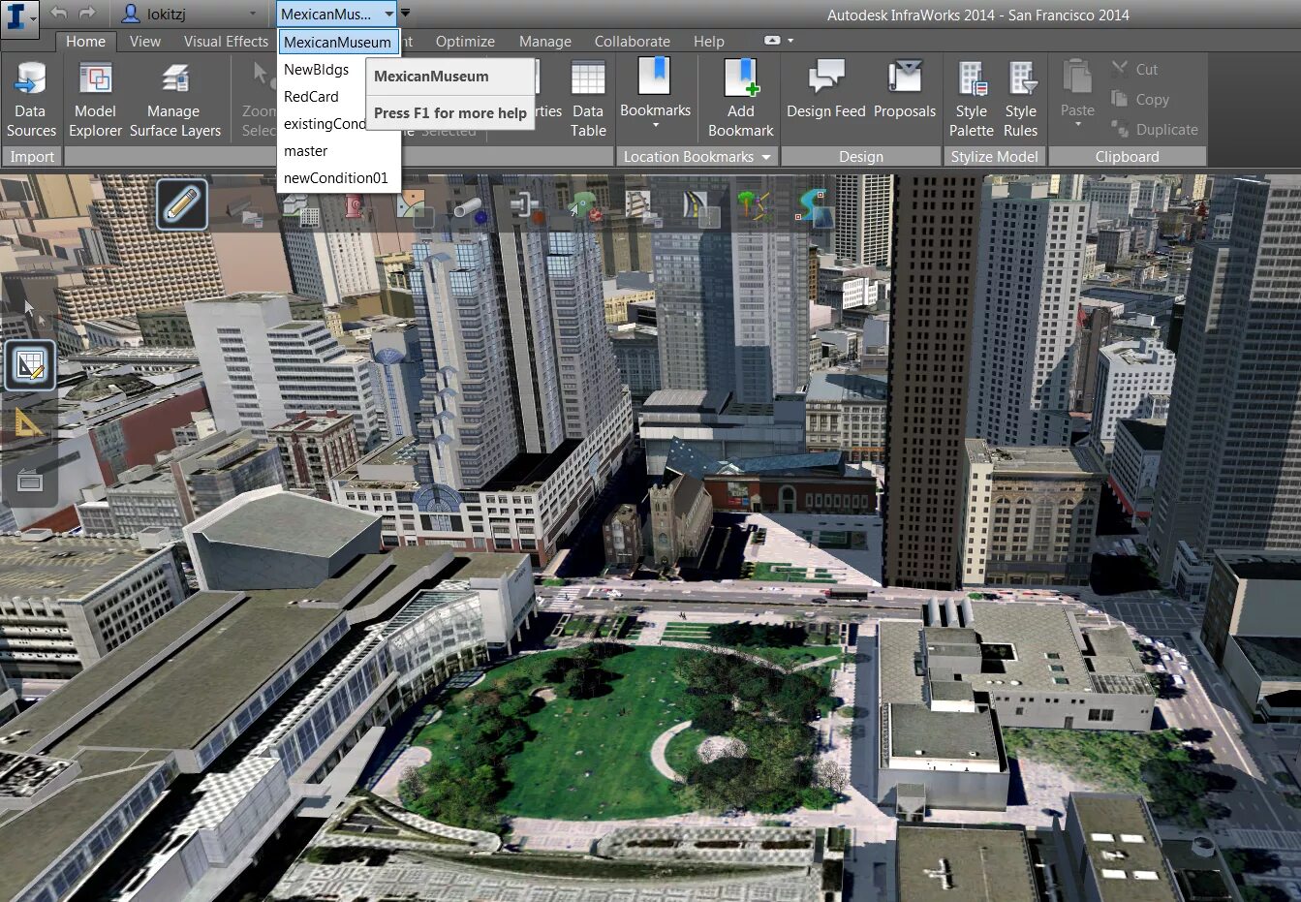The width and height of the screenshot is (1301, 902).
Task: Open the Design Feed
Action: point(826,89)
